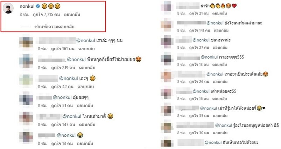Click star-eyes emoji after เราอ่ะๆเป็นประเด็นเลย
This screenshot has width=281, height=149.
265,74
